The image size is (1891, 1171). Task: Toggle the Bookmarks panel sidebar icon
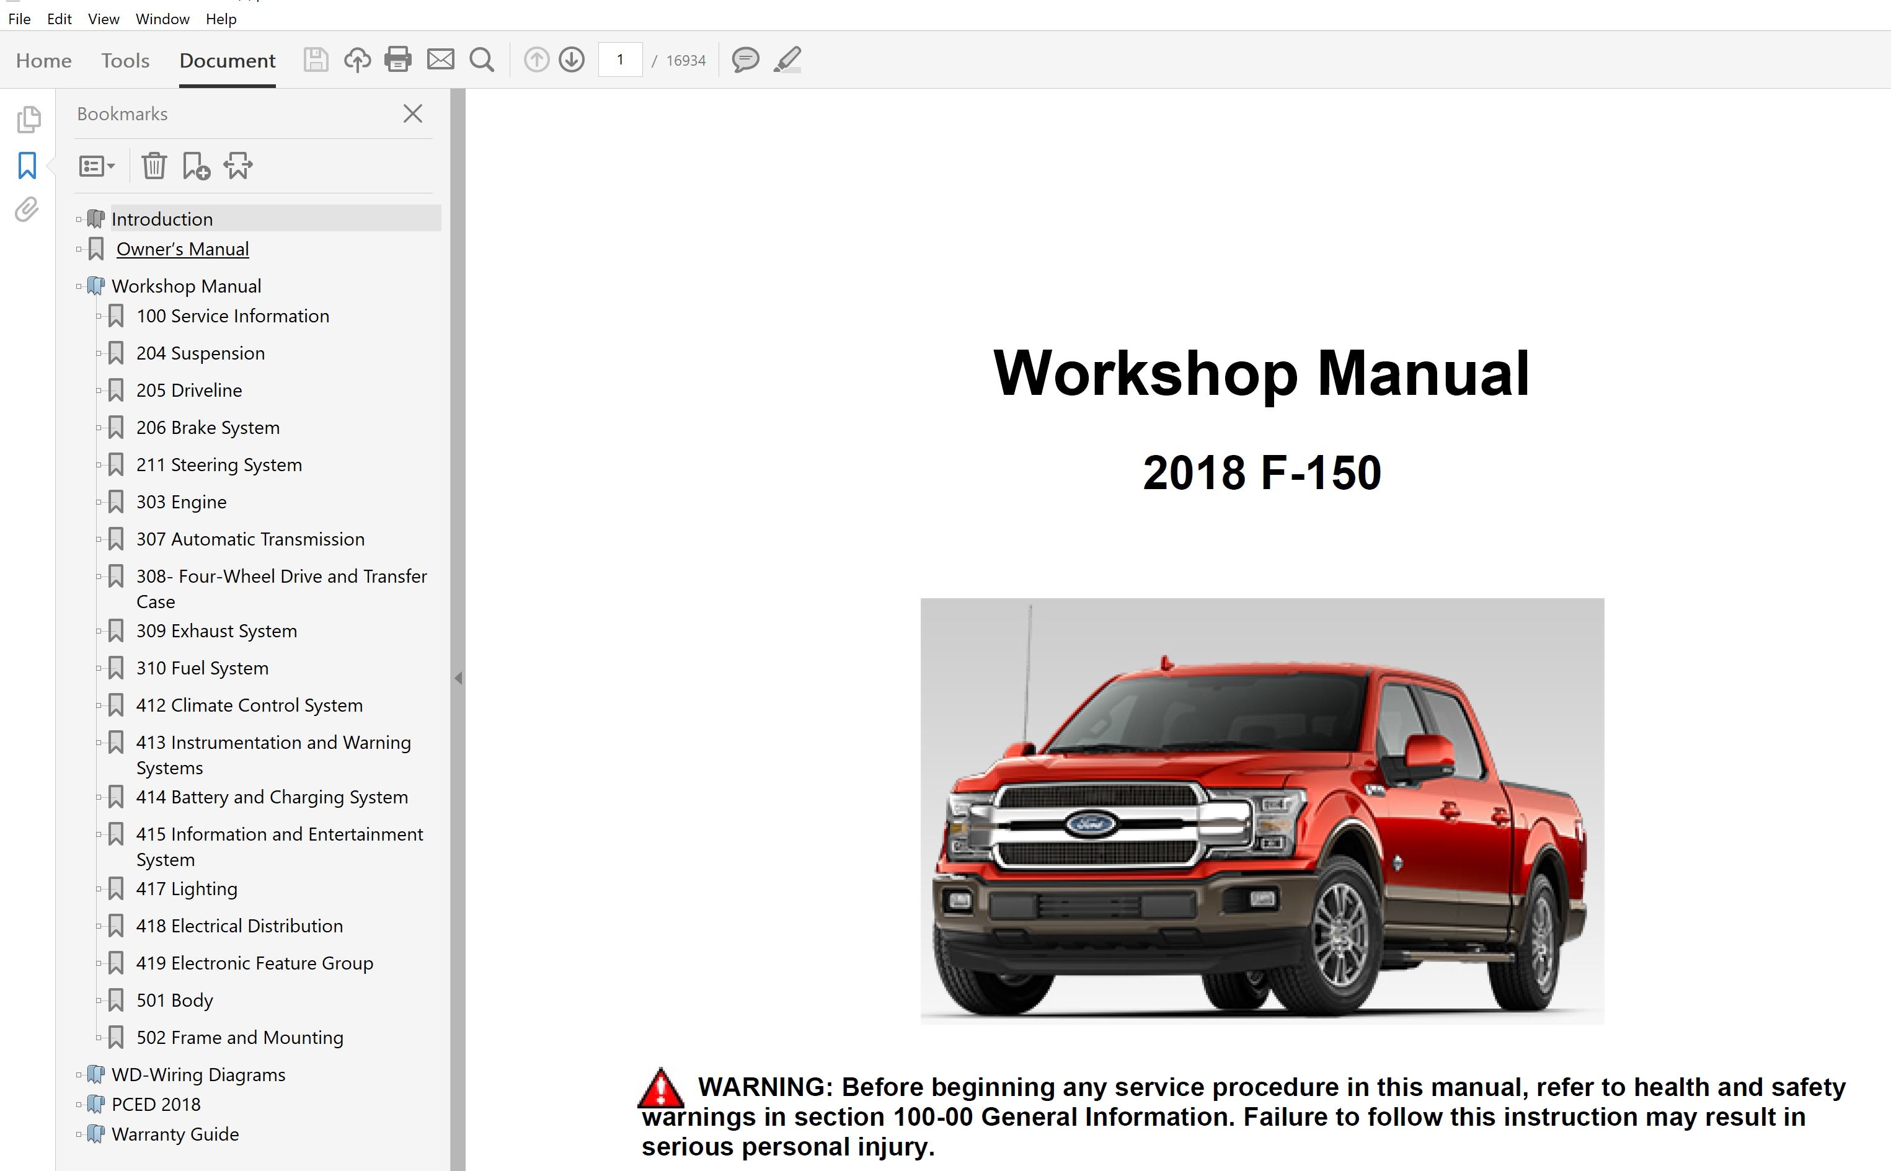point(27,165)
